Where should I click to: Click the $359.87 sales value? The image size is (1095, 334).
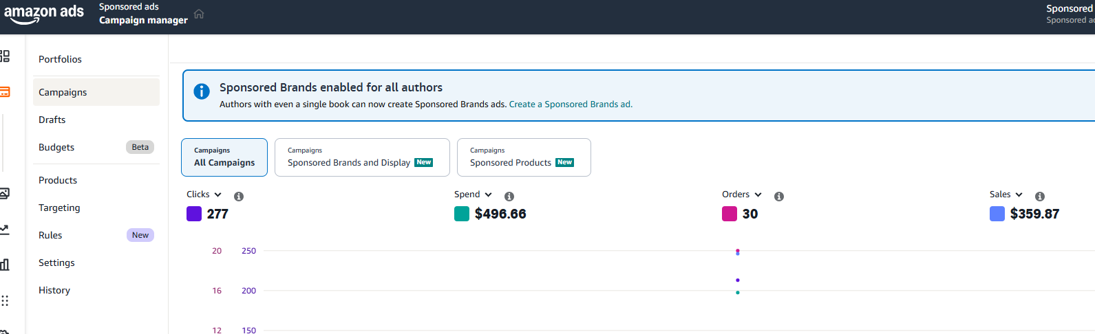1034,214
